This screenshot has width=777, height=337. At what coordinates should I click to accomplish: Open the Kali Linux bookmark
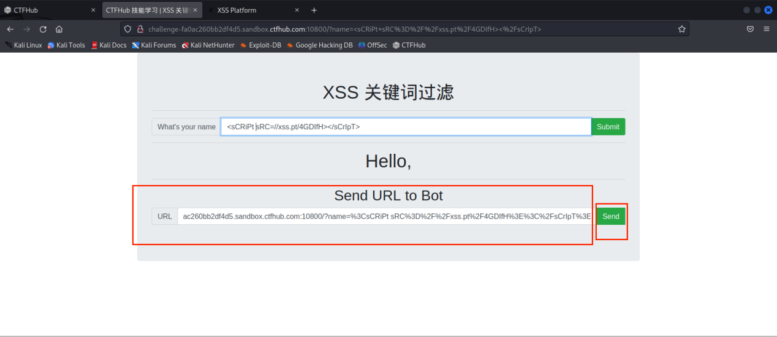coord(23,45)
